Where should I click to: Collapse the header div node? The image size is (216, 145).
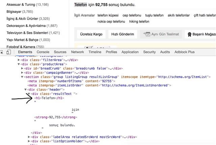coord(26,90)
